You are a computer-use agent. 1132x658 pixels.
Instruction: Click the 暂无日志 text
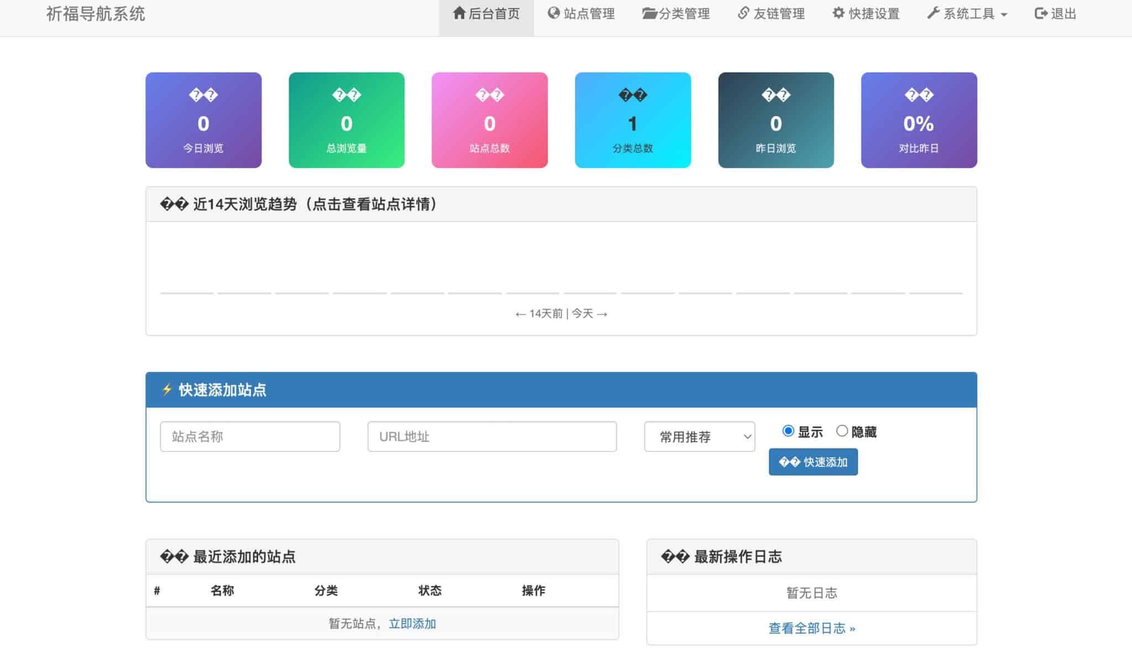pyautogui.click(x=811, y=593)
